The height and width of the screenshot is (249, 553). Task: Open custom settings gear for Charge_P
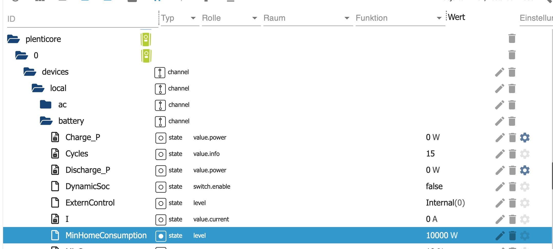point(525,138)
